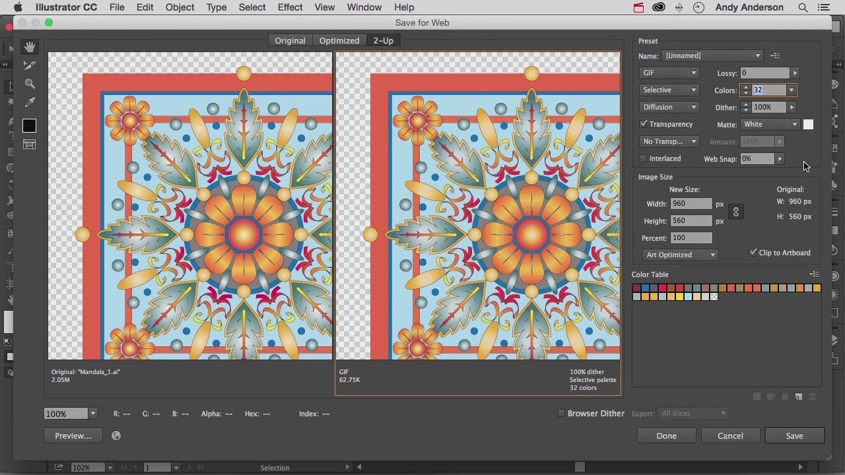Enable the Browser Dither checkbox
Image resolution: width=845 pixels, height=475 pixels.
[x=561, y=414]
